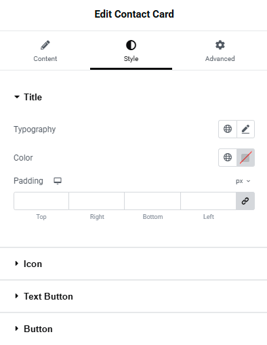The image size is (267, 345).
Task: Focus the Left padding input field
Action: click(x=208, y=201)
